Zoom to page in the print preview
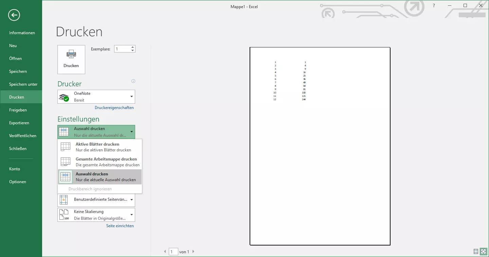Viewport: 489px width, 257px height. pyautogui.click(x=483, y=251)
